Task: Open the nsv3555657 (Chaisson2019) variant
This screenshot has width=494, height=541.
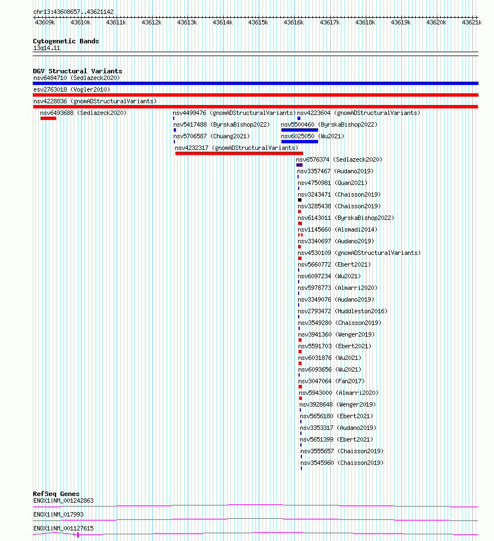Action: point(342,451)
